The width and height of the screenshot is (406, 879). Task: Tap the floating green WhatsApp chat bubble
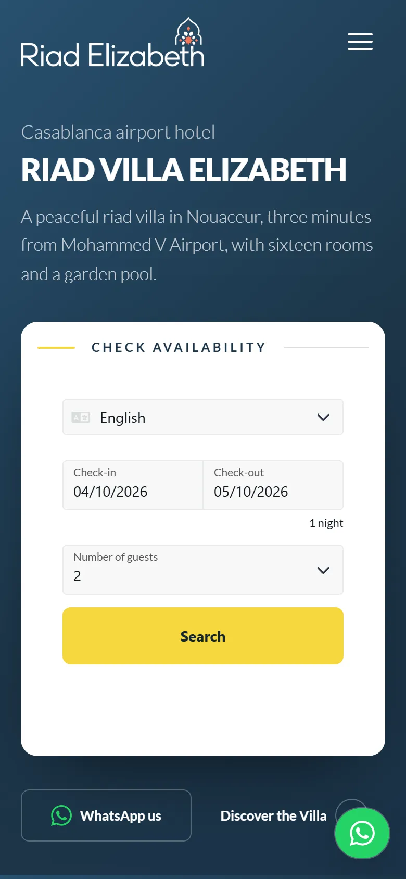click(x=362, y=833)
